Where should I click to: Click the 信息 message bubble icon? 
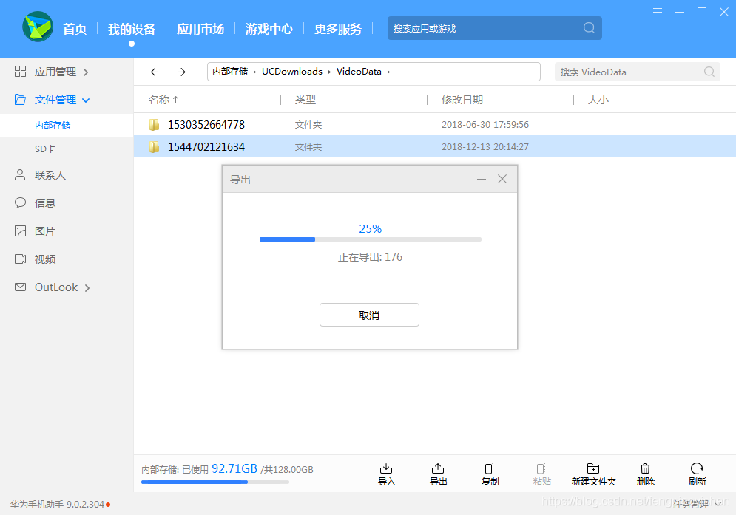tap(20, 202)
